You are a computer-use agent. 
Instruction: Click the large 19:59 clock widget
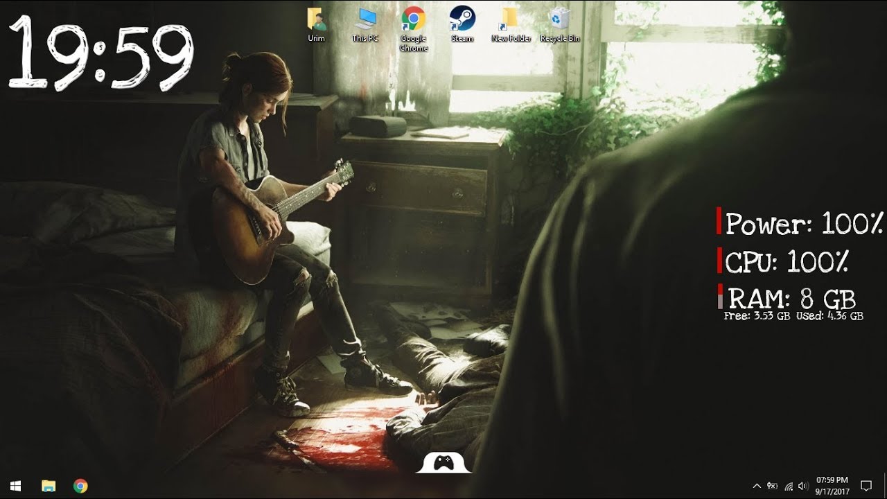[101, 53]
